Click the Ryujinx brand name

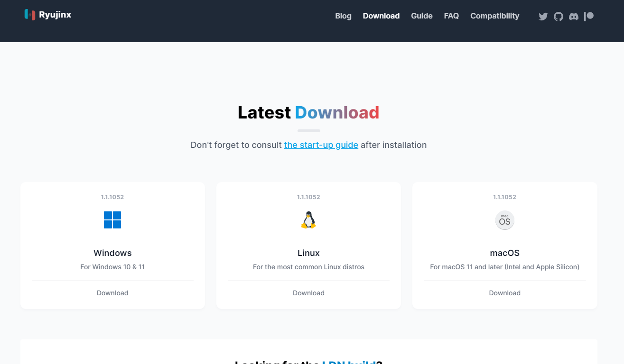[55, 15]
